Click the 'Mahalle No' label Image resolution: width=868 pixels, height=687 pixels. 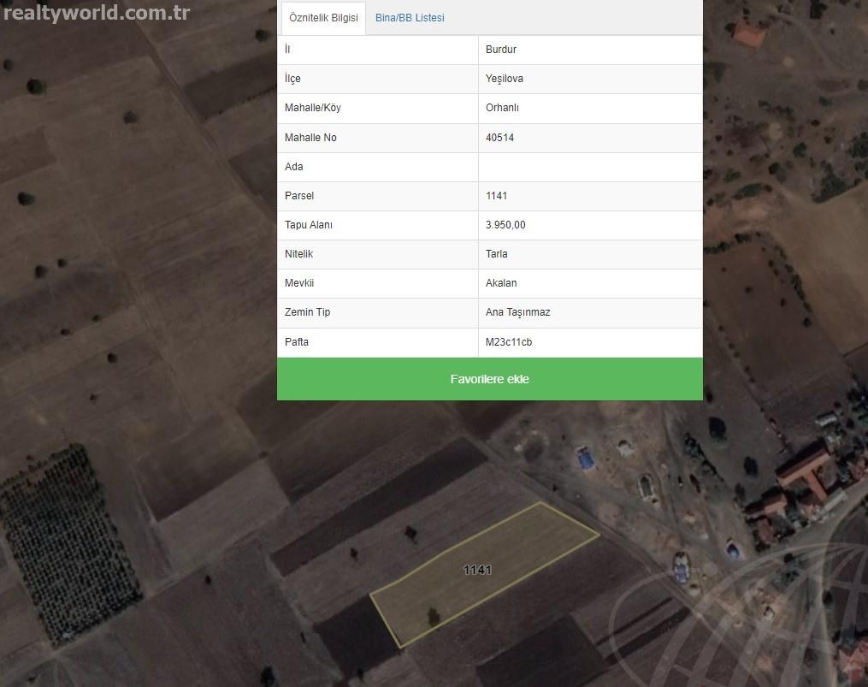[310, 138]
